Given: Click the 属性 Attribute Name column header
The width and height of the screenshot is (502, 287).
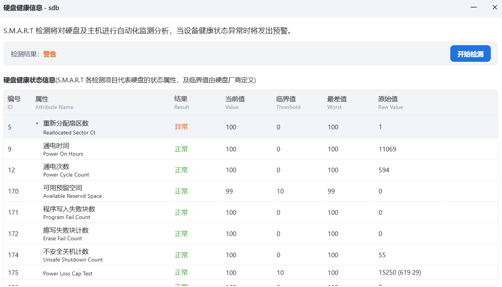Looking at the screenshot, I should tap(54, 102).
